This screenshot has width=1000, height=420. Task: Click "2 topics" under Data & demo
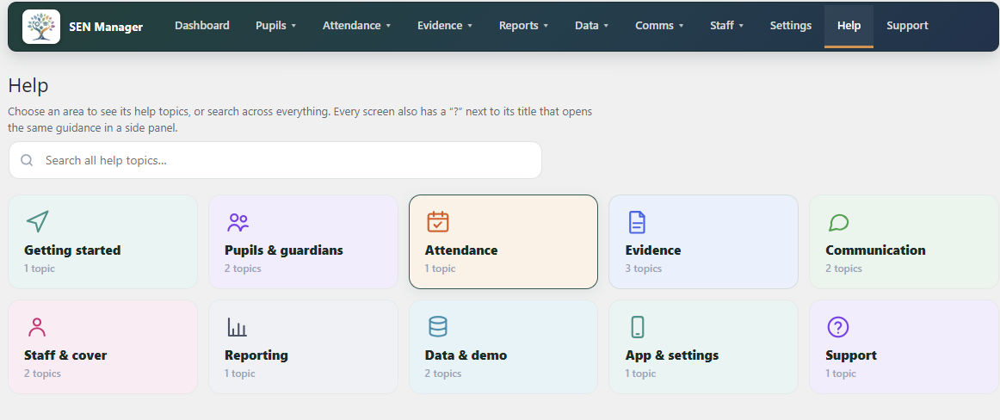[x=442, y=374]
